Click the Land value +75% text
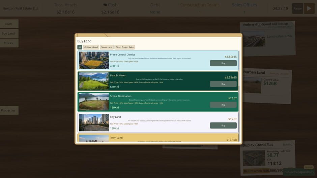317x178 pixels. pos(280,36)
